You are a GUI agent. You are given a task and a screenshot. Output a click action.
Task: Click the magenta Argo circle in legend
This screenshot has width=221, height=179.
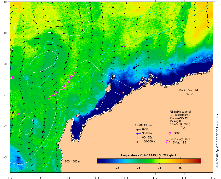170,133
